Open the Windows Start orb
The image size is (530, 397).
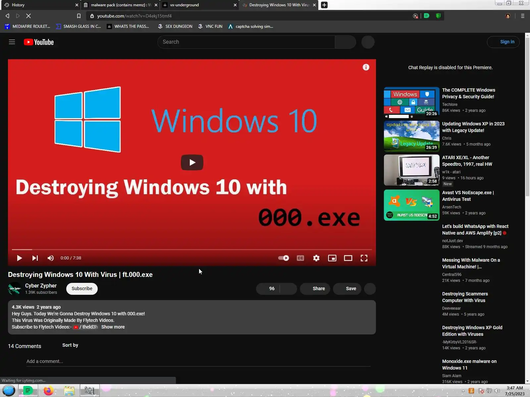click(9, 391)
